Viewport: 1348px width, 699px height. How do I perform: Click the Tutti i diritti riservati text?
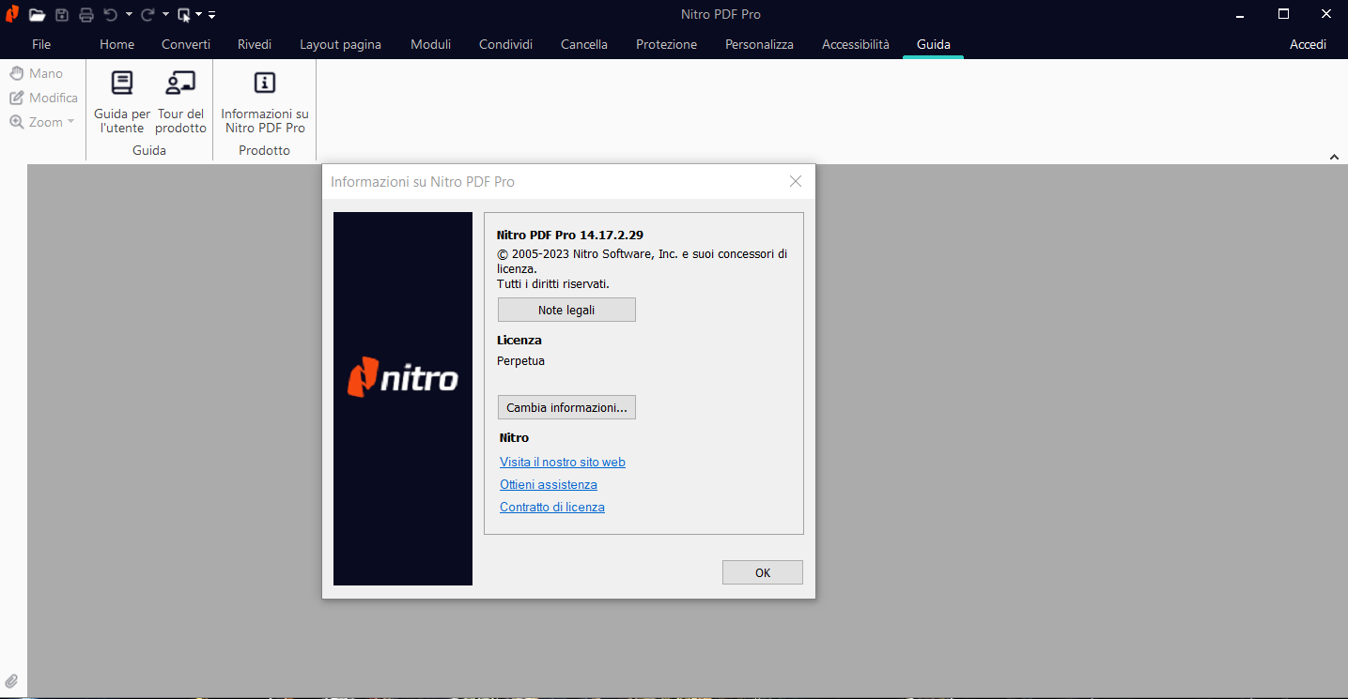[553, 283]
